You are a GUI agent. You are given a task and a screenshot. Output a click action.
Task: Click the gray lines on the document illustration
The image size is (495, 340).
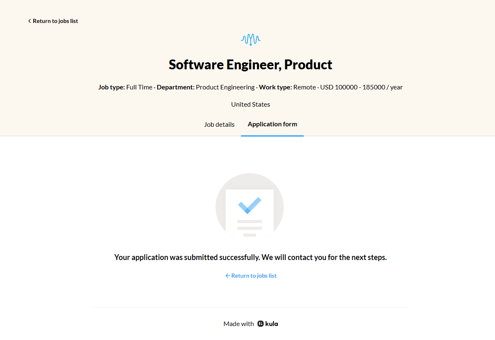[250, 228]
